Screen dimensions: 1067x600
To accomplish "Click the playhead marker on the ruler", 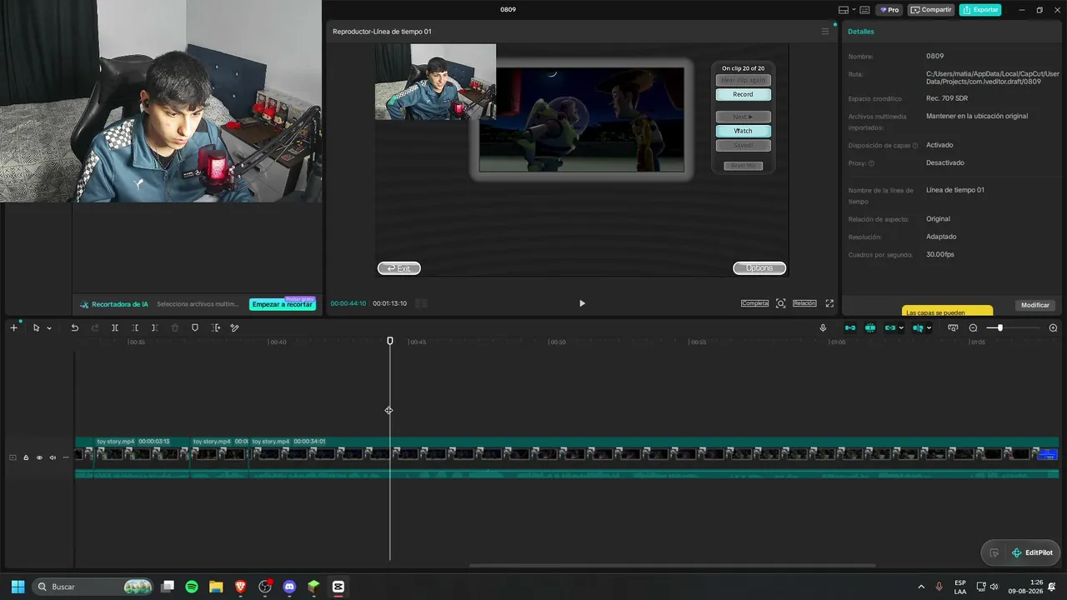I will tap(390, 341).
